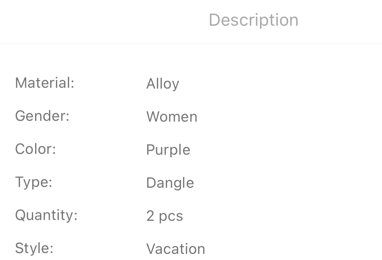382x260 pixels.
Task: Select the 2 pcs quantity value
Action: coord(165,216)
